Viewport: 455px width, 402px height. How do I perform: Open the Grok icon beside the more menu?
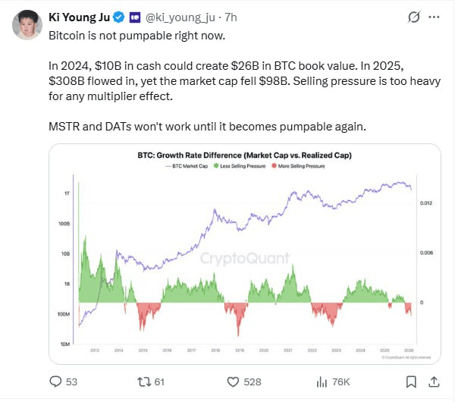[414, 16]
